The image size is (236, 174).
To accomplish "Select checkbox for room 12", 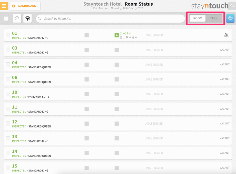I will coord(8,123).
